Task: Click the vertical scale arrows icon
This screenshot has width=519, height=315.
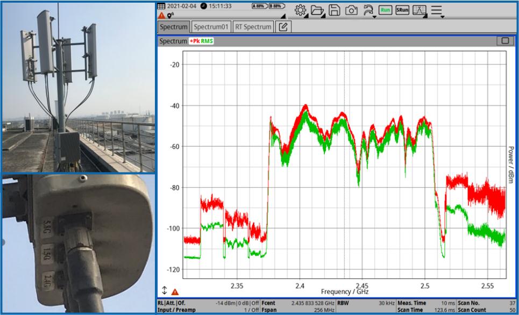Action: (x=165, y=291)
